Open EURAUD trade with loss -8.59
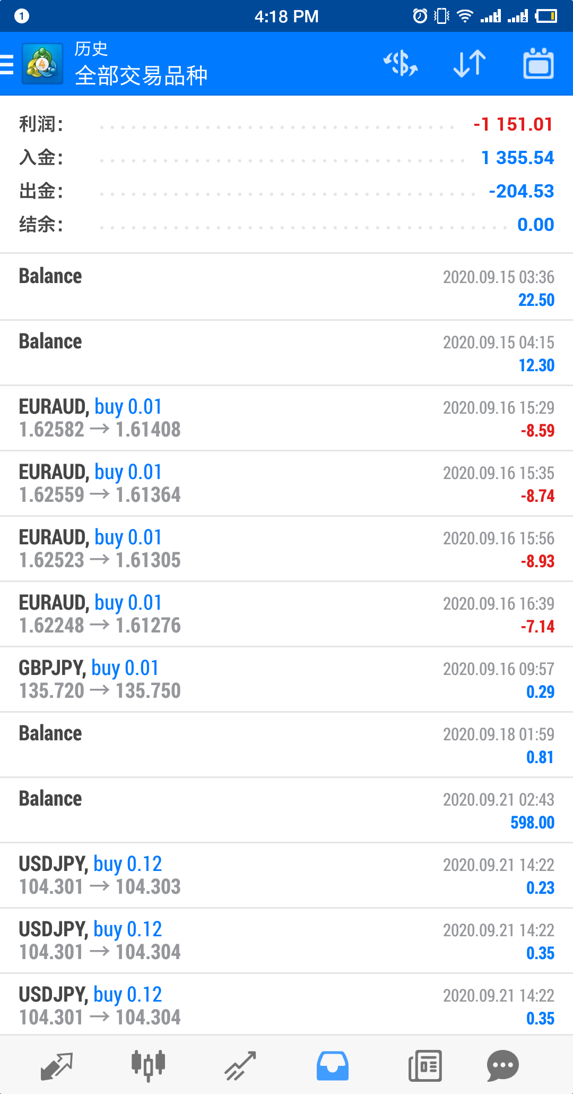This screenshot has width=573, height=1094. coord(286,418)
